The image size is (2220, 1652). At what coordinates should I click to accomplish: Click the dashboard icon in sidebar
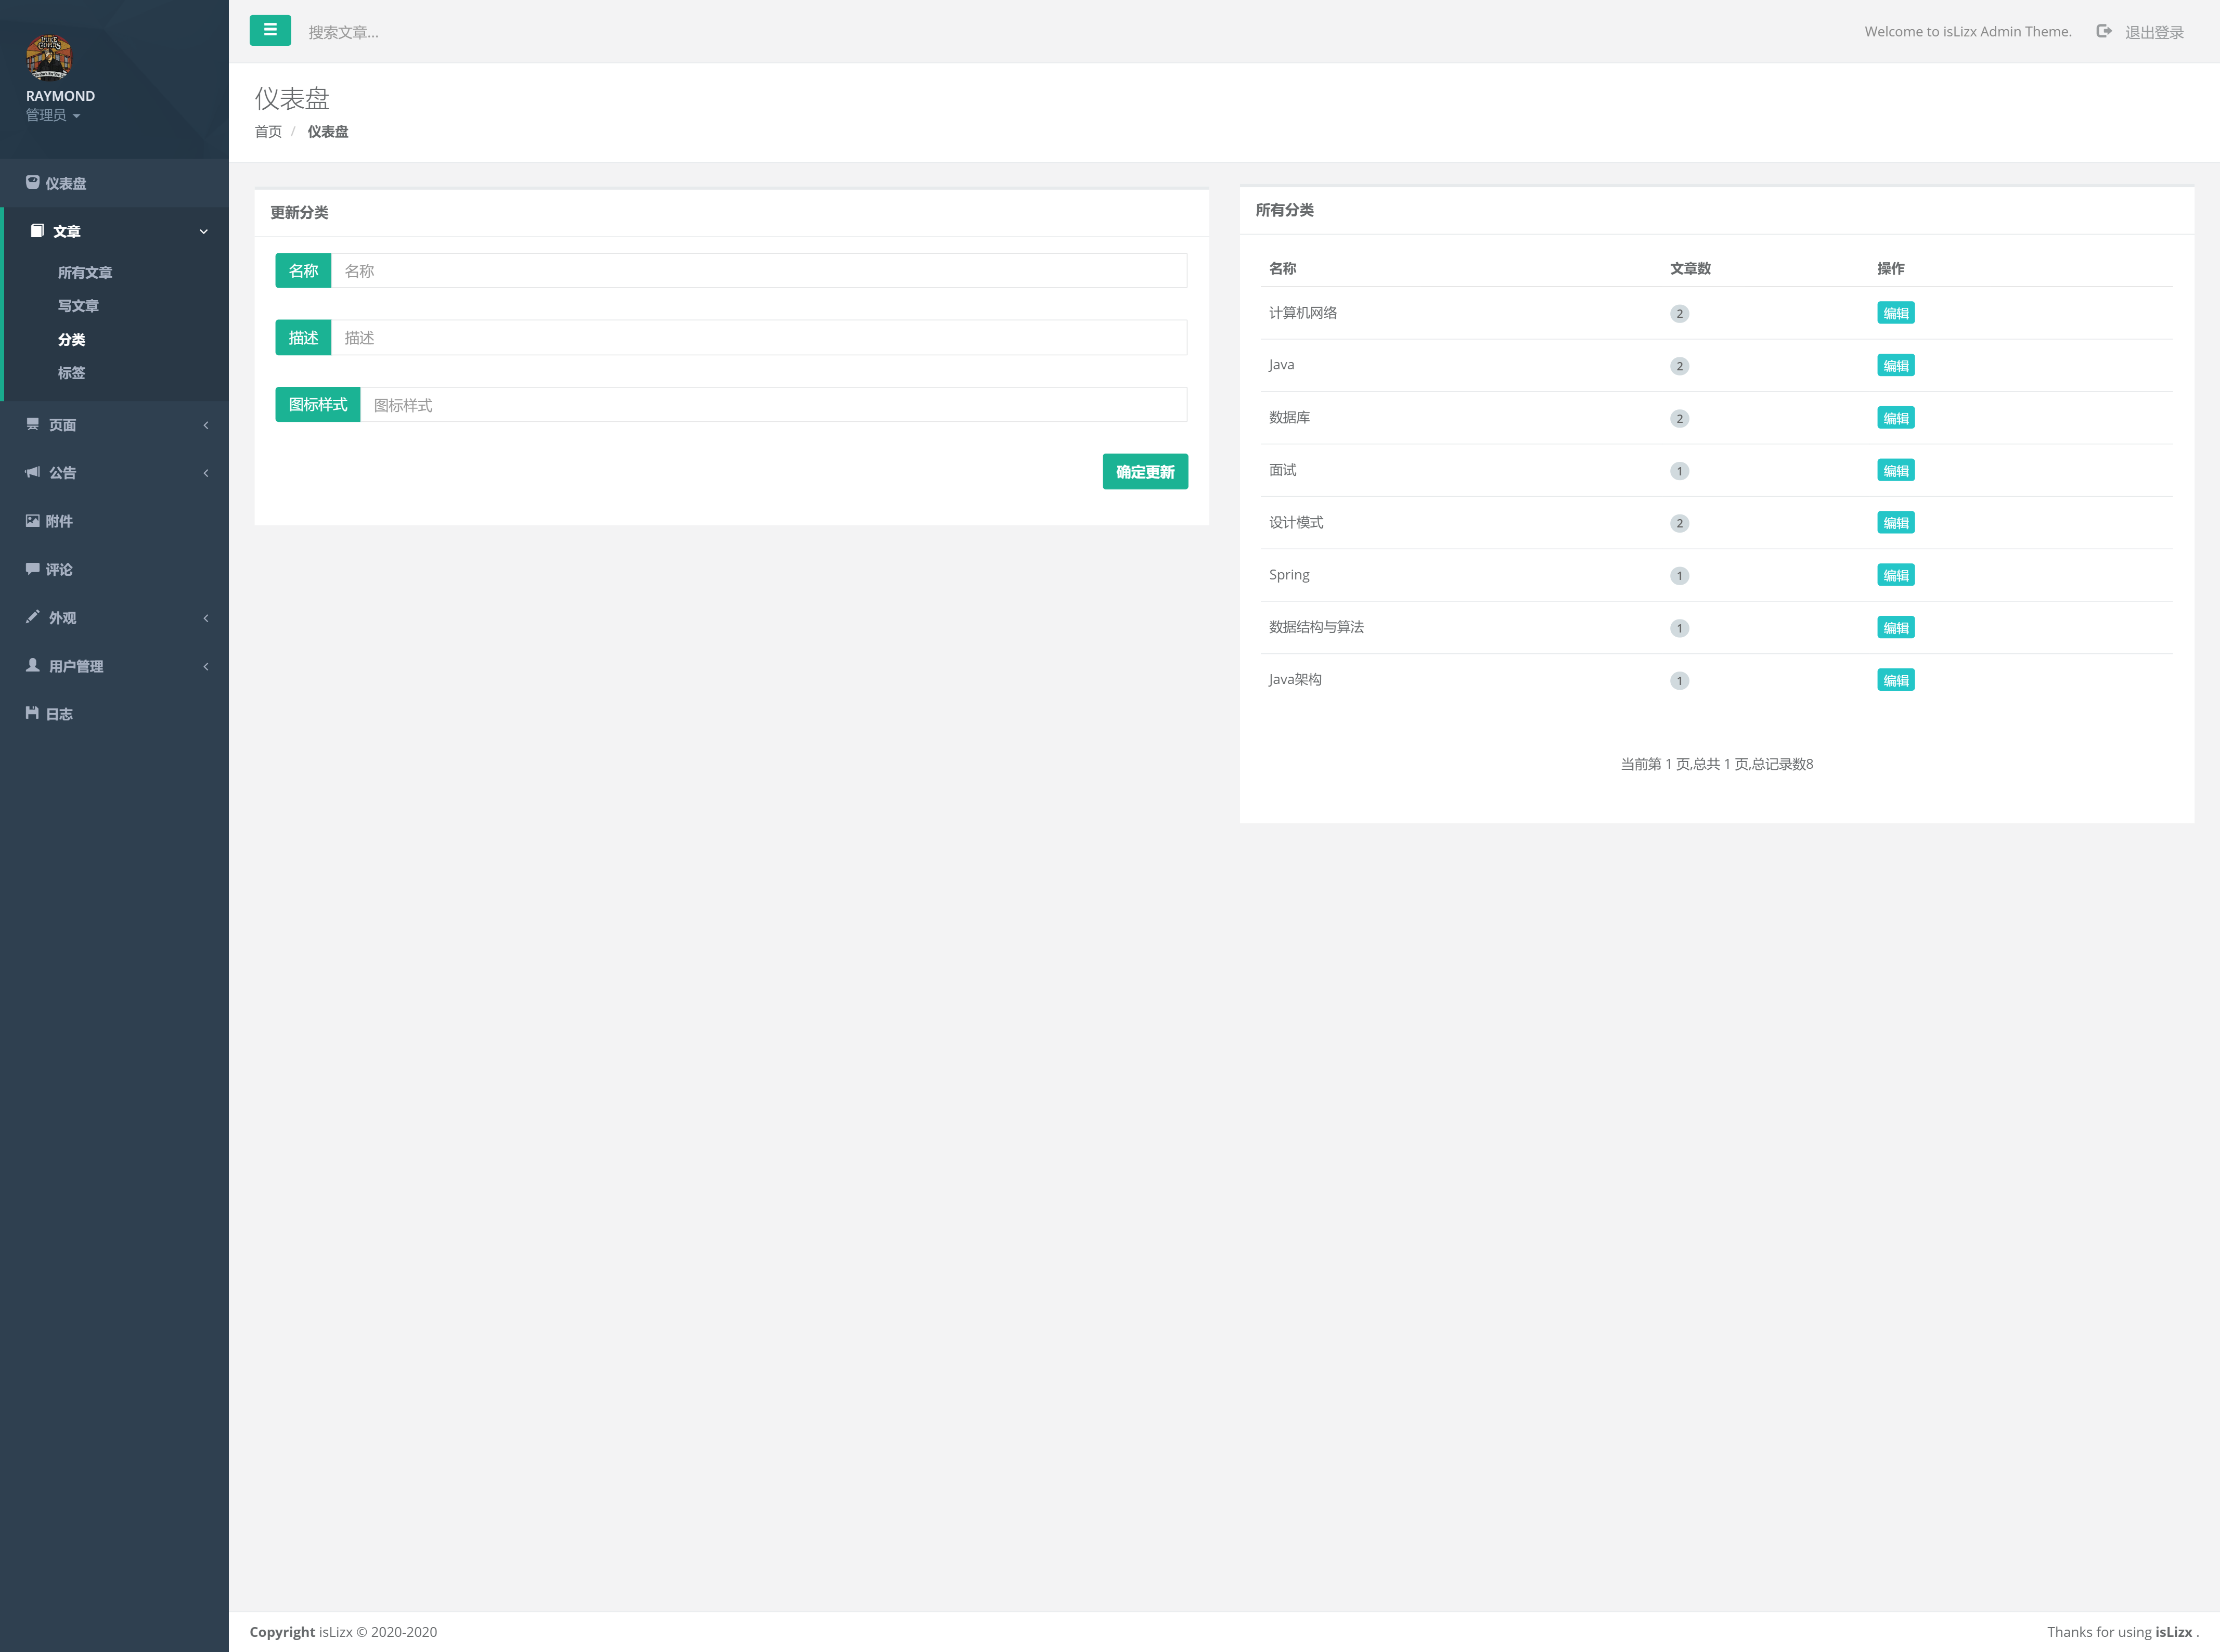[33, 182]
